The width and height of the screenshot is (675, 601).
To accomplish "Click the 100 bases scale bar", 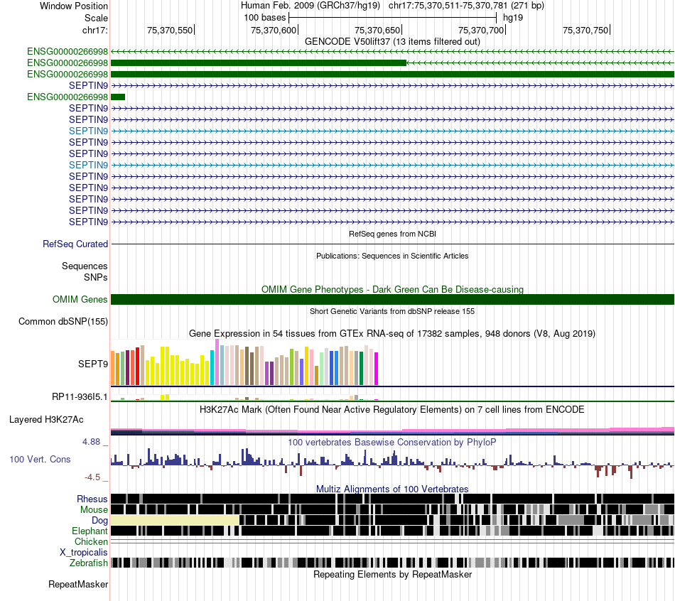I will pos(393,18).
